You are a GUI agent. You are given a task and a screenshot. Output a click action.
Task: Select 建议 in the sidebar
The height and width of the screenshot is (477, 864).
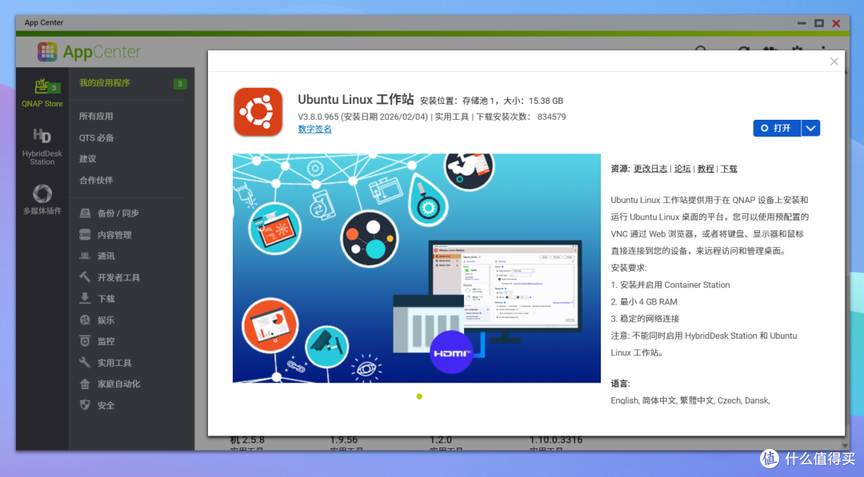(x=88, y=158)
